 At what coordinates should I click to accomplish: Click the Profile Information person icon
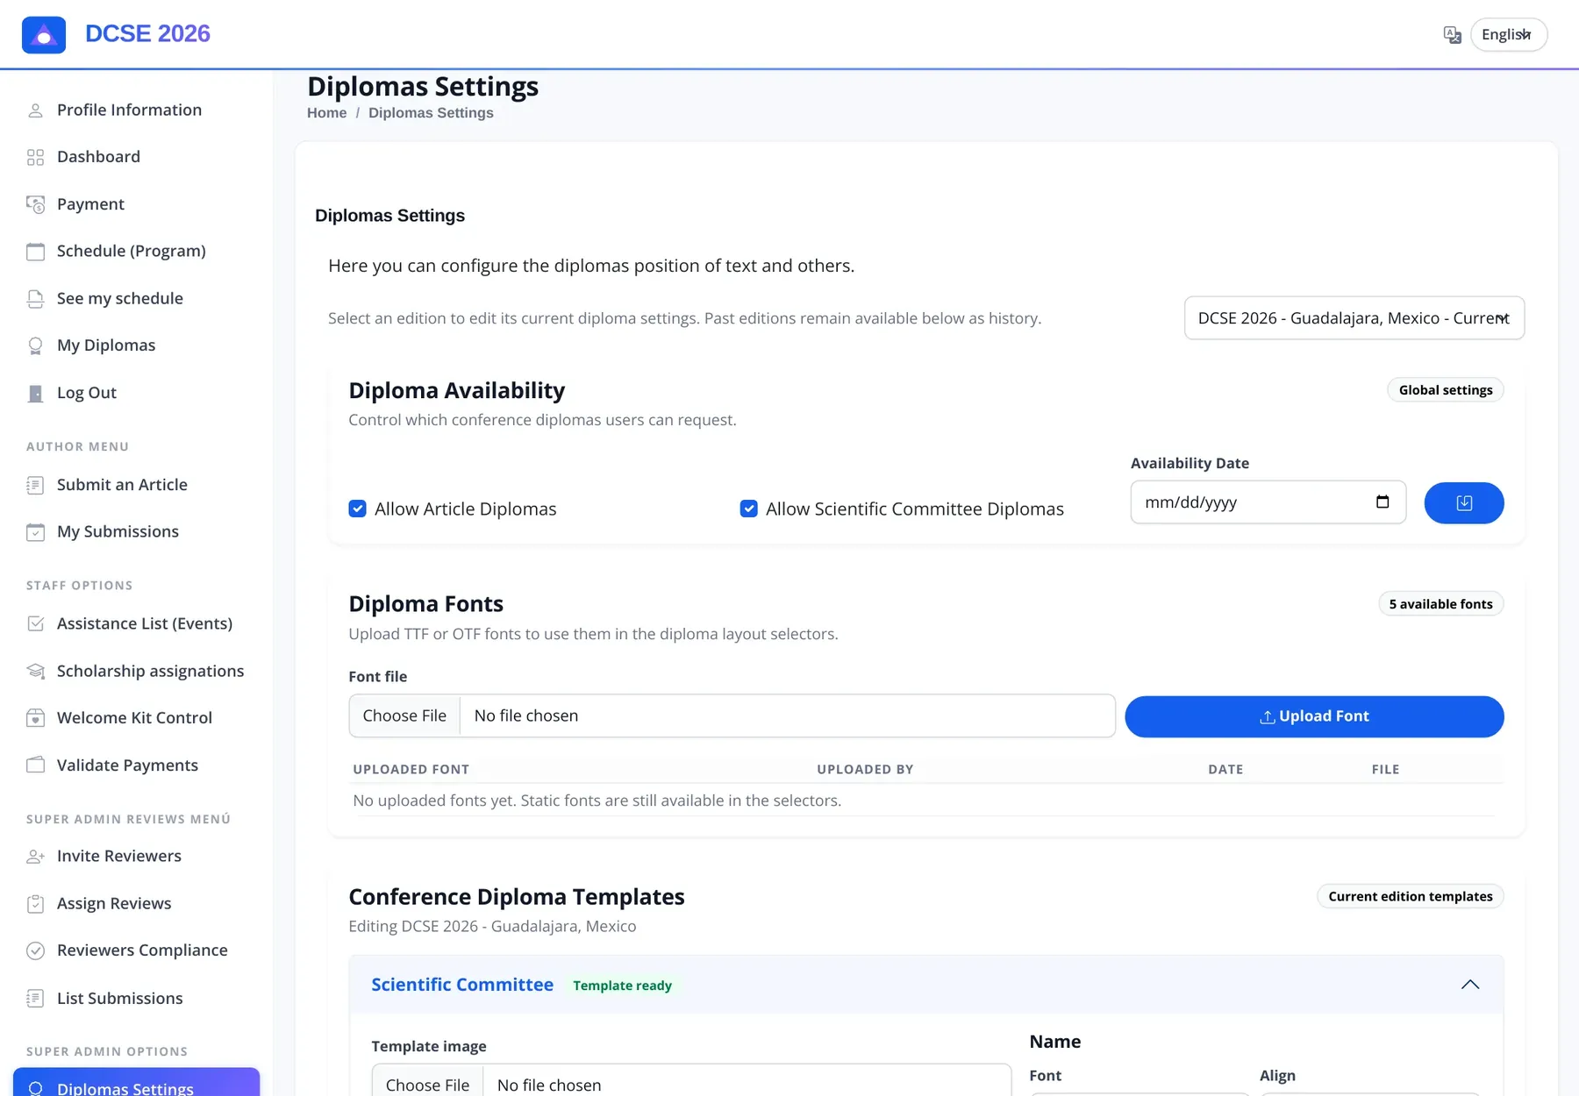coord(35,110)
